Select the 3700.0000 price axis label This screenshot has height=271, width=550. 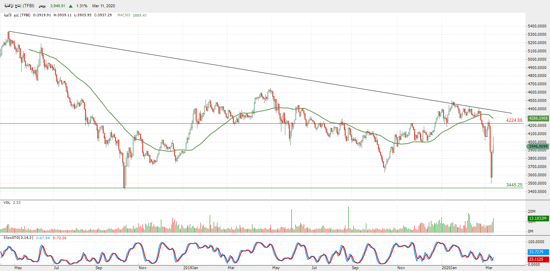point(538,167)
